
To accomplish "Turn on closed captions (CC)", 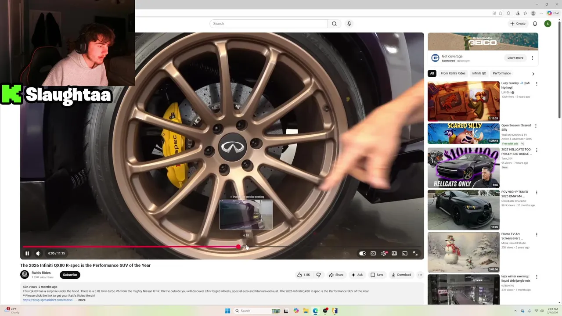I will click(x=373, y=253).
